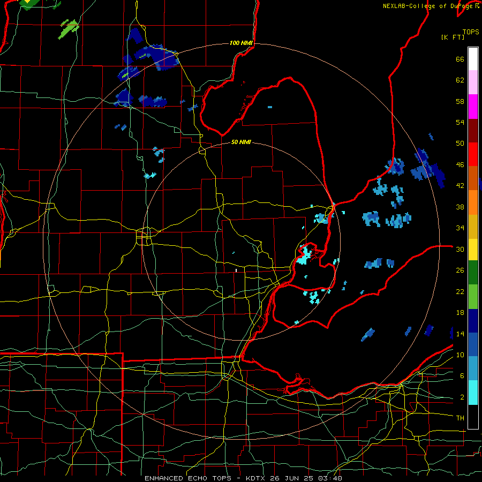Click the legend value 42
Screen dimensions: 482x482
click(460, 186)
